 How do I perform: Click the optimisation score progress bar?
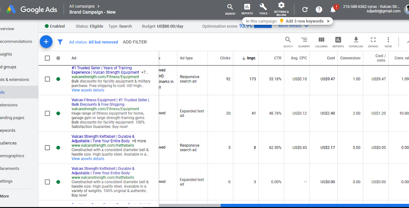[263, 26]
